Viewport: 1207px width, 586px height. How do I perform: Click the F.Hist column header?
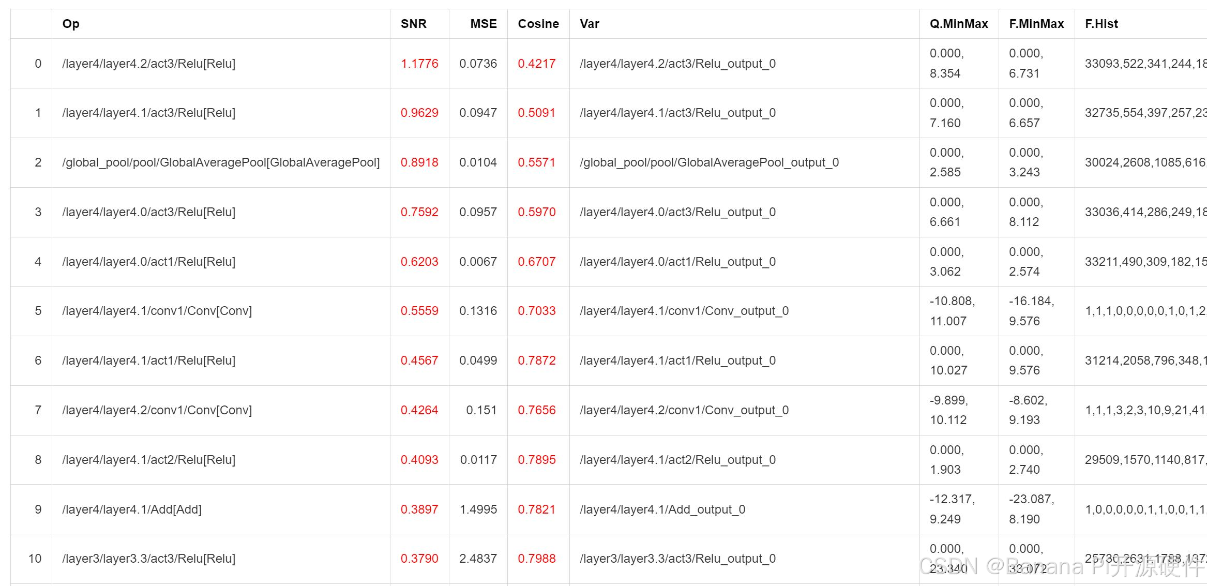click(1101, 24)
